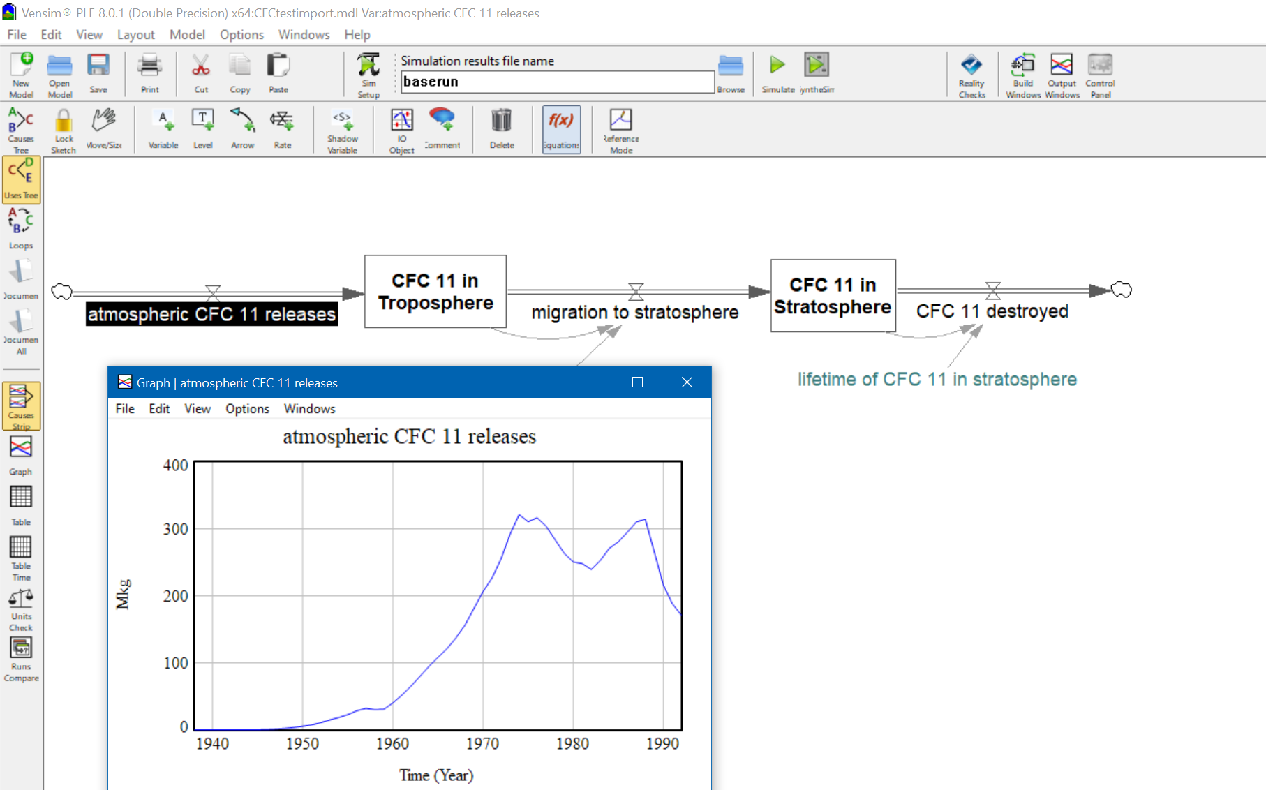Select the CFC 11 in Stratosphere stock

pyautogui.click(x=833, y=295)
